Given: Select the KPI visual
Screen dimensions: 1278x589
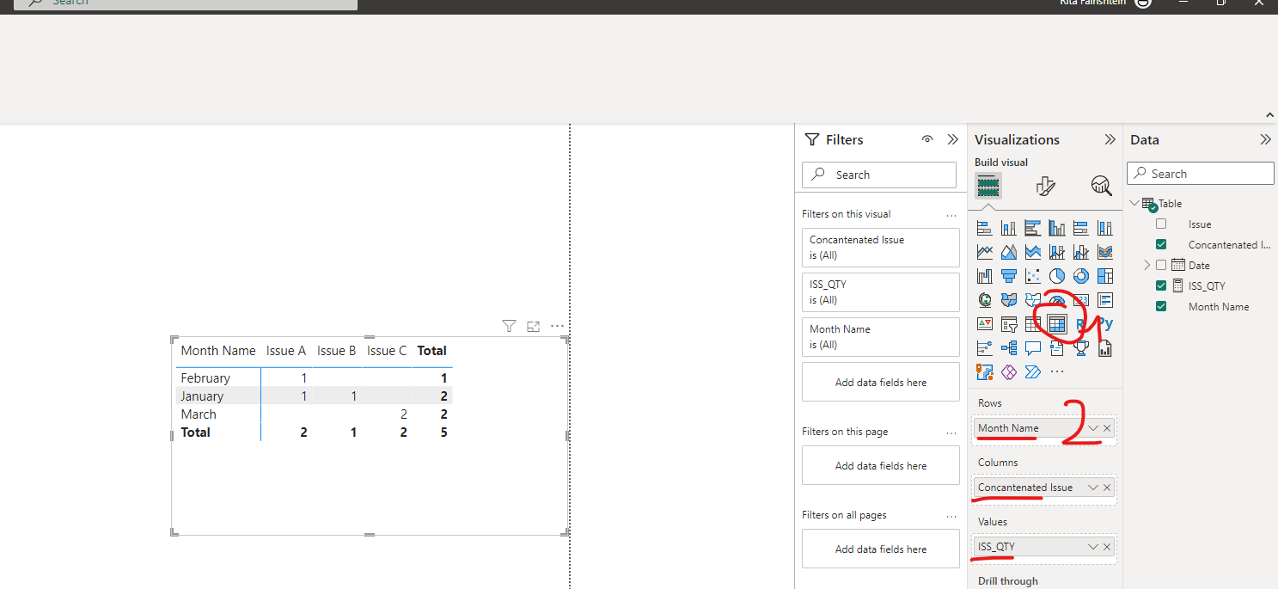Looking at the screenshot, I should 985,324.
